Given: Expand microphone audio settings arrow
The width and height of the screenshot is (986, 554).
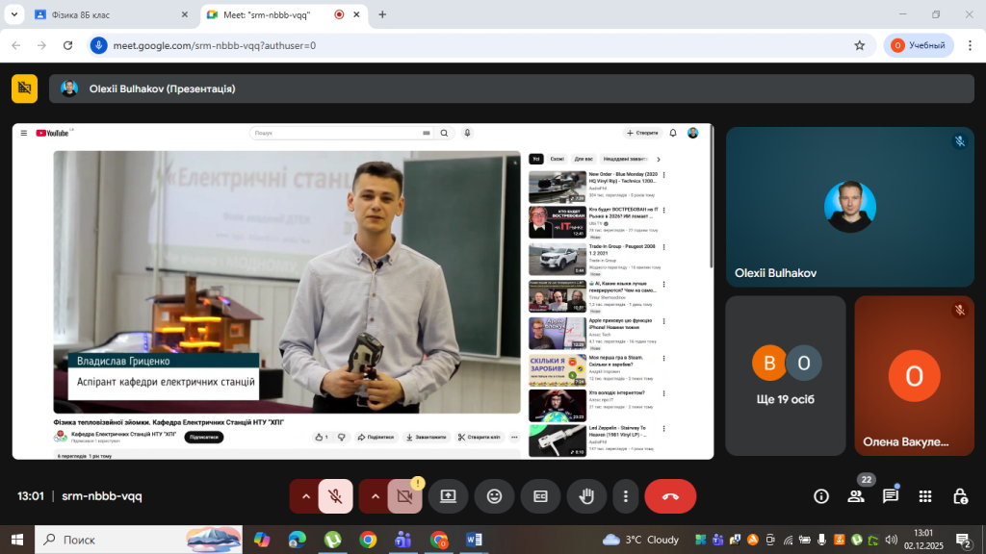Looking at the screenshot, I should [x=306, y=496].
